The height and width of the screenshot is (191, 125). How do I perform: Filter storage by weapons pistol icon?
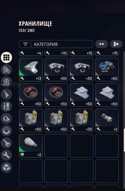(x=6, y=94)
